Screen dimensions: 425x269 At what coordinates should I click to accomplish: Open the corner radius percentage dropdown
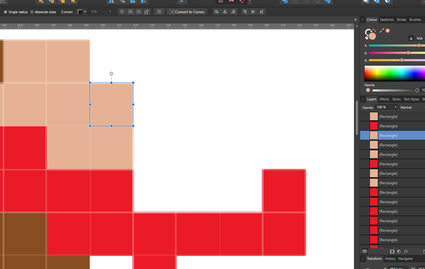pos(101,12)
